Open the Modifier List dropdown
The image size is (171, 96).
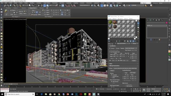pos(157,25)
